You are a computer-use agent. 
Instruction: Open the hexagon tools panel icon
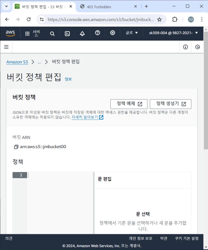(x=198, y=47)
